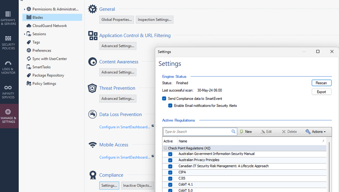Image resolution: width=339 pixels, height=192 pixels.
Task: Open Configure in SmartDashboard for Data Loss Prevention
Action: pyautogui.click(x=125, y=127)
